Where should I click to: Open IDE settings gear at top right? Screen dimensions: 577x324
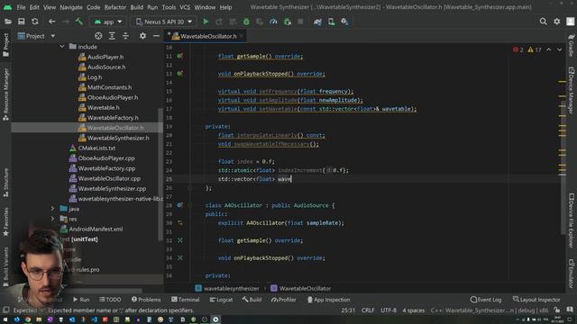(x=557, y=22)
